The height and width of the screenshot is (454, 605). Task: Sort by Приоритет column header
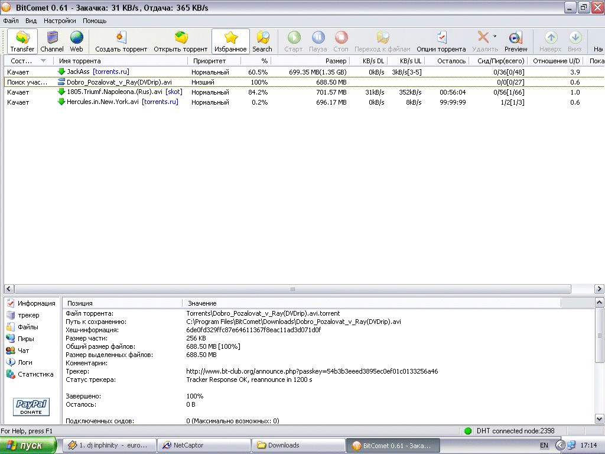click(x=214, y=61)
